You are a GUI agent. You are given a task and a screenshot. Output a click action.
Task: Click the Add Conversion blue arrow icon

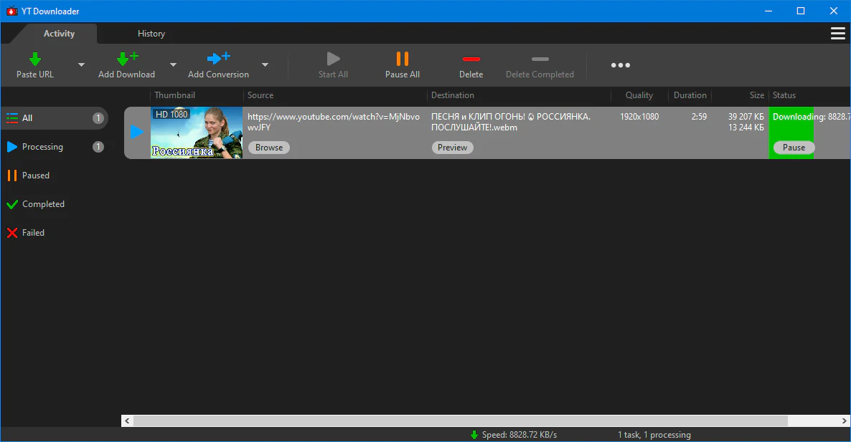218,59
